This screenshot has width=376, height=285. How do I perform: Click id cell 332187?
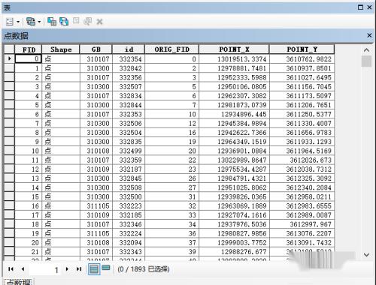[129, 169]
